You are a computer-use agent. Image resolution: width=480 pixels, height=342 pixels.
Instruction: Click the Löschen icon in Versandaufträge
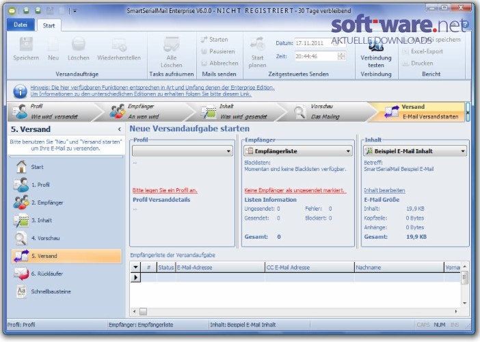pos(79,44)
